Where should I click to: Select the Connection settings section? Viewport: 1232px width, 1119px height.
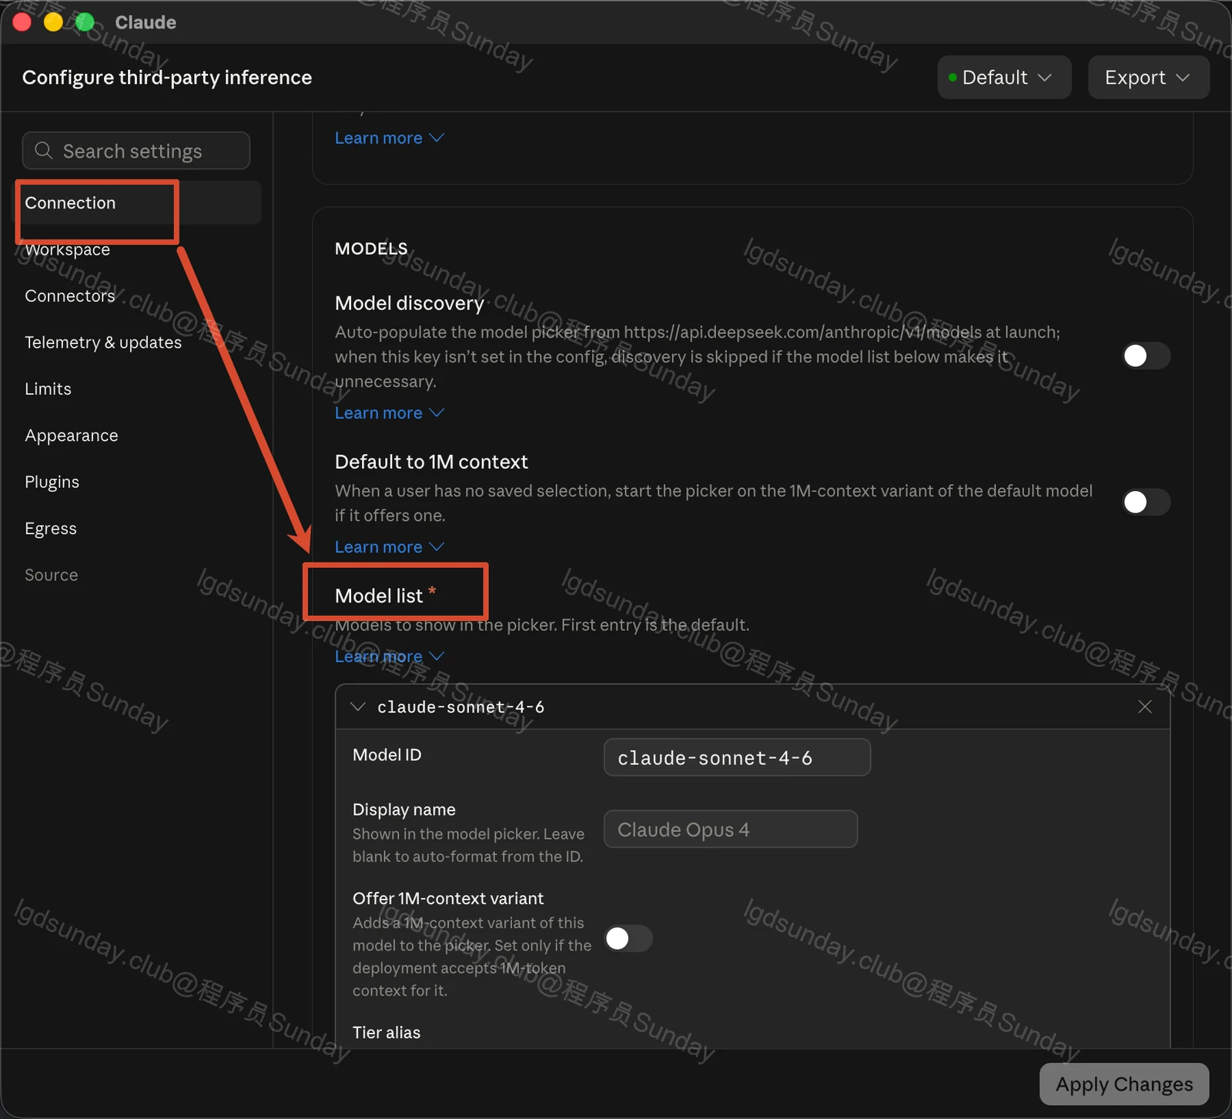point(139,202)
